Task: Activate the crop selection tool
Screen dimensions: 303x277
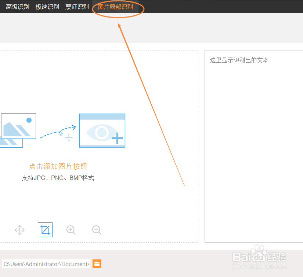Action: pos(45,230)
